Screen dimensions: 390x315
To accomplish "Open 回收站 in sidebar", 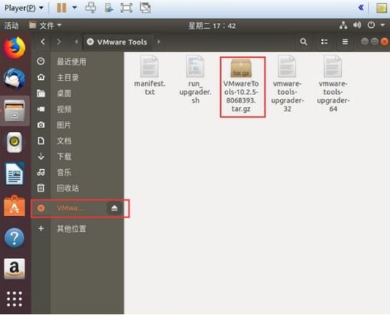I will (x=77, y=188).
